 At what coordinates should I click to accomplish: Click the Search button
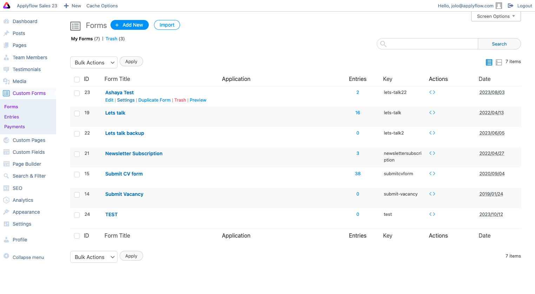click(499, 44)
